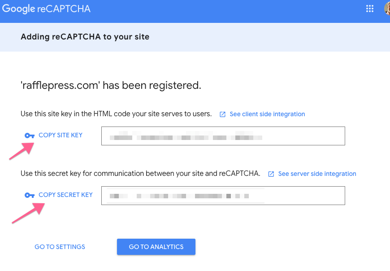Open the See server side integration link

pos(316,174)
